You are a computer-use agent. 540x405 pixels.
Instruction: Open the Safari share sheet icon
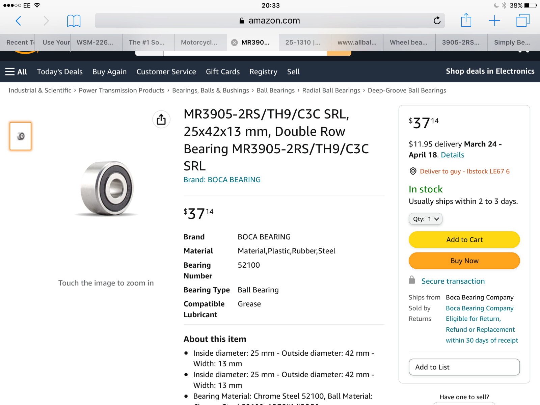coord(466,20)
